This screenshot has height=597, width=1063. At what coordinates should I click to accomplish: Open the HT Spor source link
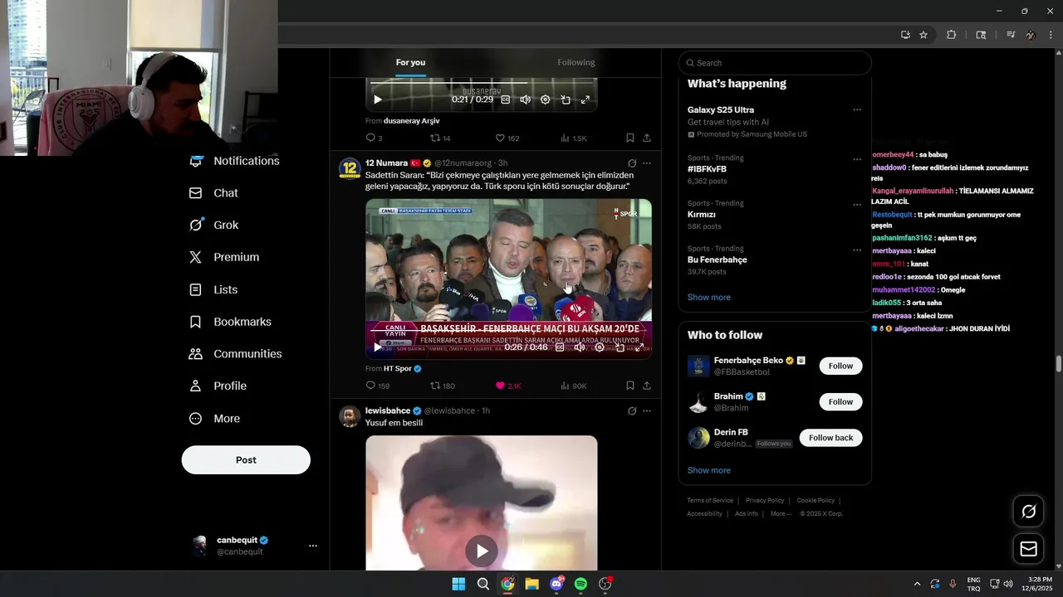tap(402, 369)
